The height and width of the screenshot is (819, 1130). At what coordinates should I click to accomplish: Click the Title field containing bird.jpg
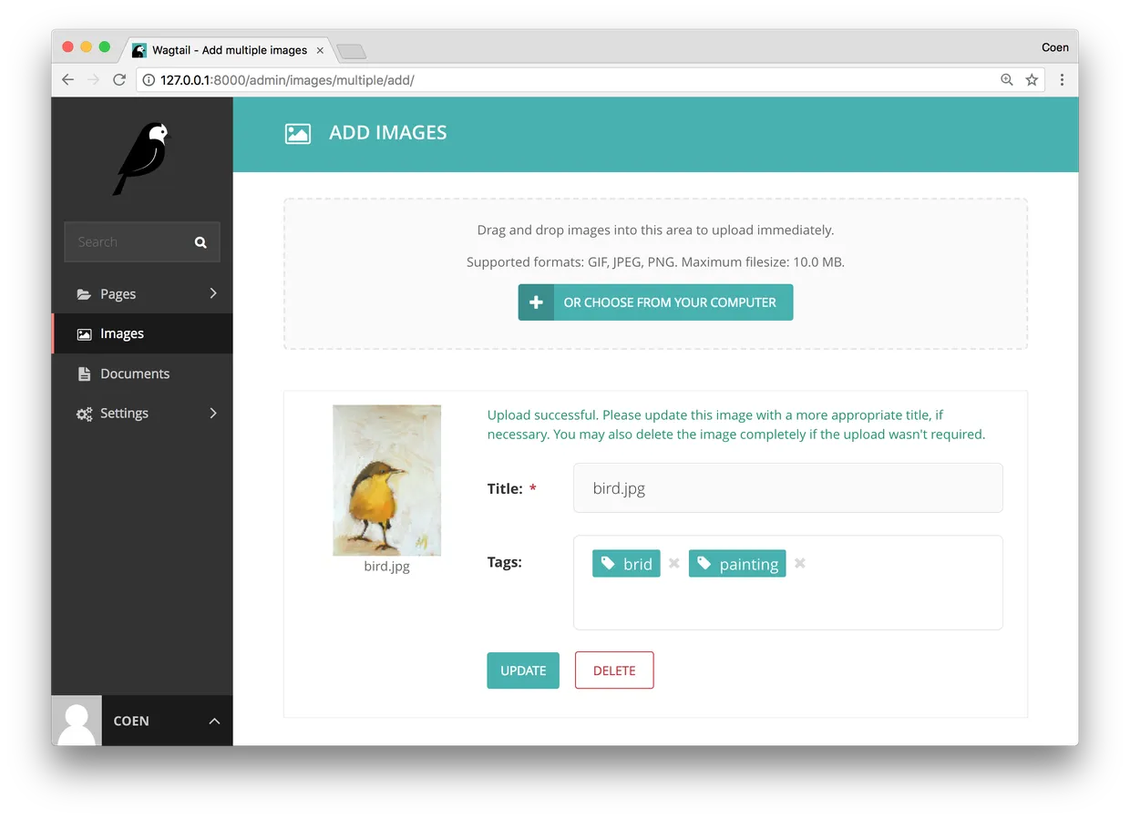click(x=787, y=488)
